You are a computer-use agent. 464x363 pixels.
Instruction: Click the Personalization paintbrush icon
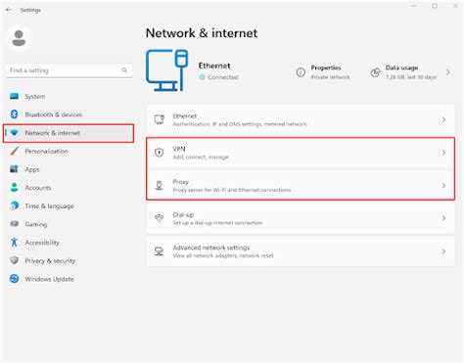point(14,151)
